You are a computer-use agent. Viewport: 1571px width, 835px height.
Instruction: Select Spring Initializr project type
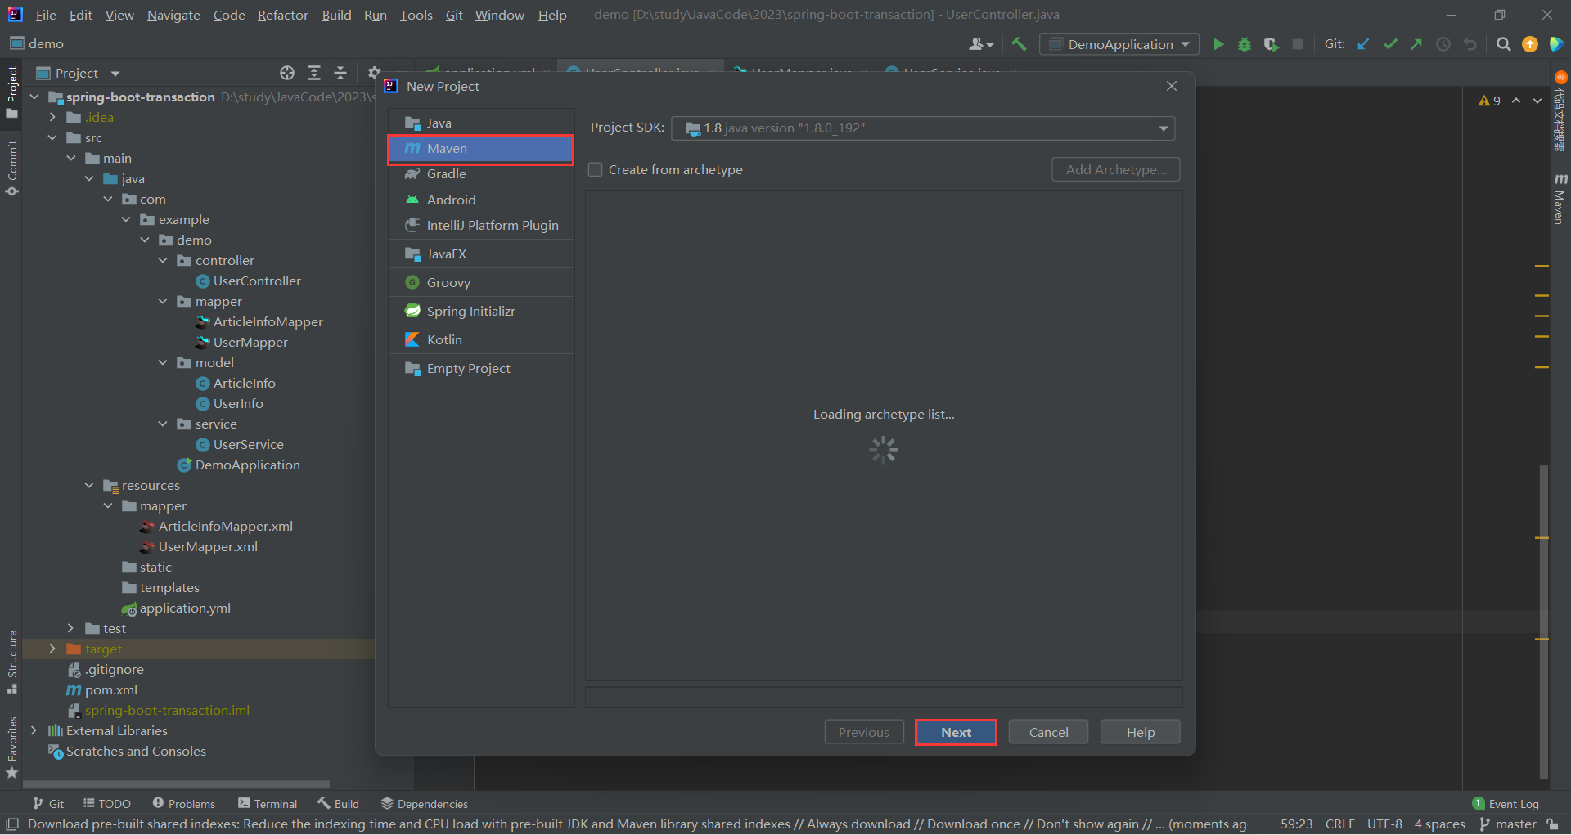coord(481,311)
